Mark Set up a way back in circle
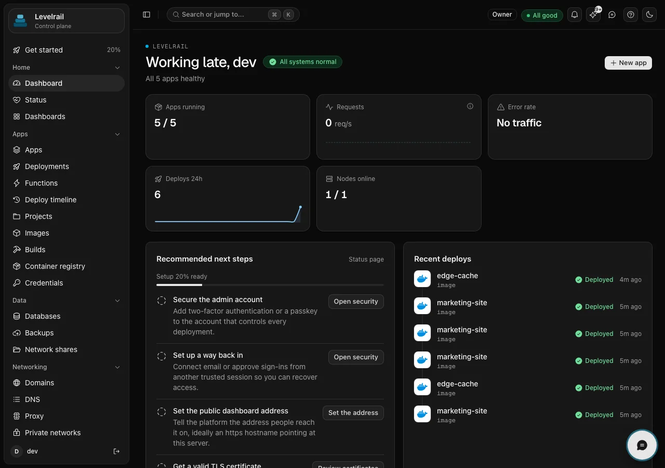The width and height of the screenshot is (665, 468). click(x=162, y=356)
